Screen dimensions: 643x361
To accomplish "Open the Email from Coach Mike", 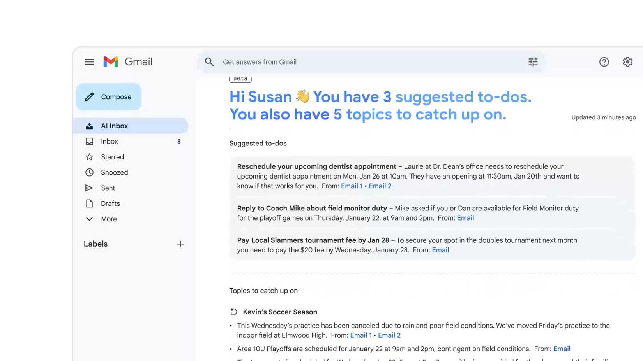I will coord(465,218).
